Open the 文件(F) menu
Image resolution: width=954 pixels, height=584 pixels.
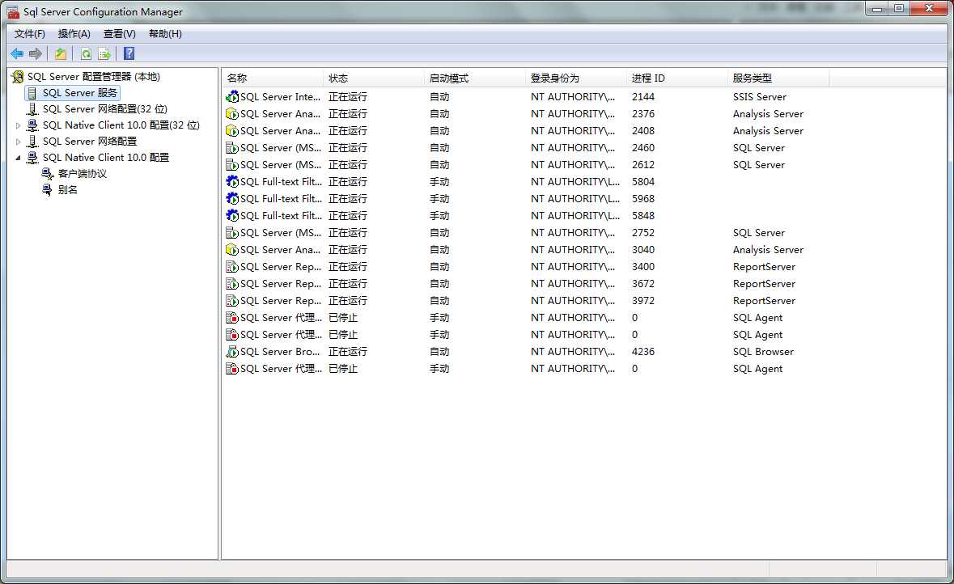point(30,34)
